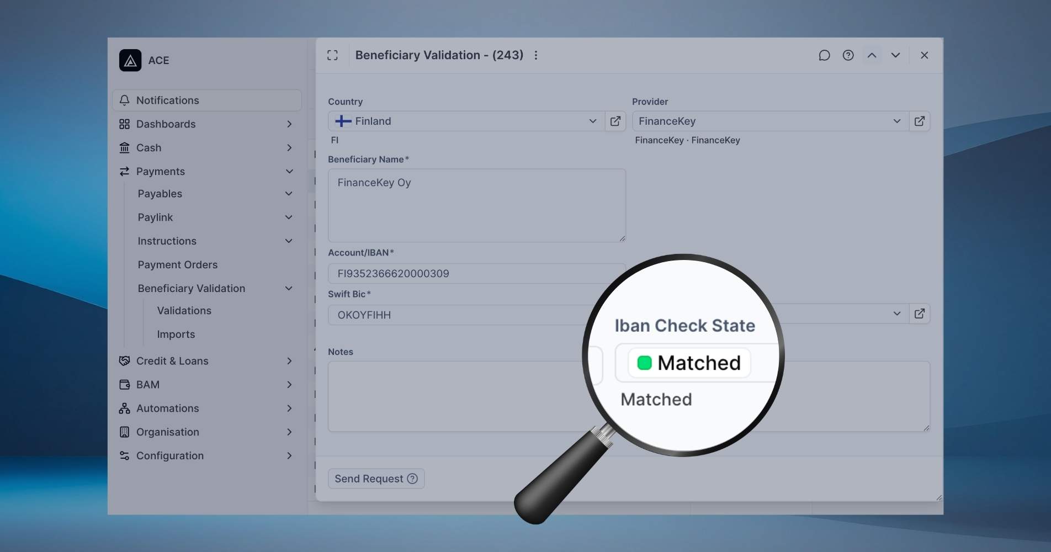Click the green Matched status indicator
Screen dimensions: 1051x552
pos(644,363)
